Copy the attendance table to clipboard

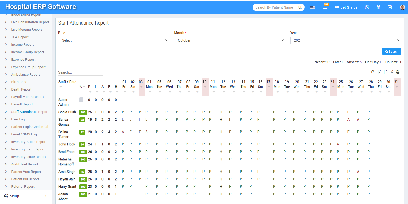pos(373,72)
